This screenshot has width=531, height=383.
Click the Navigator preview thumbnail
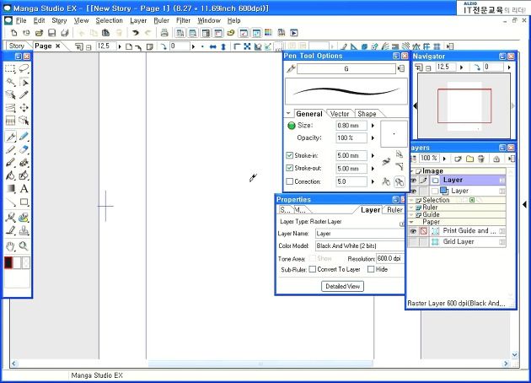pyautogui.click(x=464, y=105)
